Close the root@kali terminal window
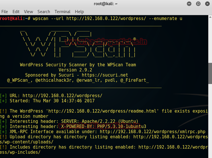Image resolution: width=212 pixels, height=158 pixels. (x=207, y=4)
